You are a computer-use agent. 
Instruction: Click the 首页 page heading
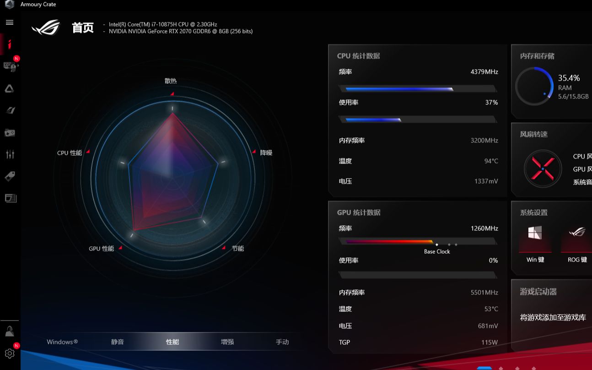click(x=83, y=27)
